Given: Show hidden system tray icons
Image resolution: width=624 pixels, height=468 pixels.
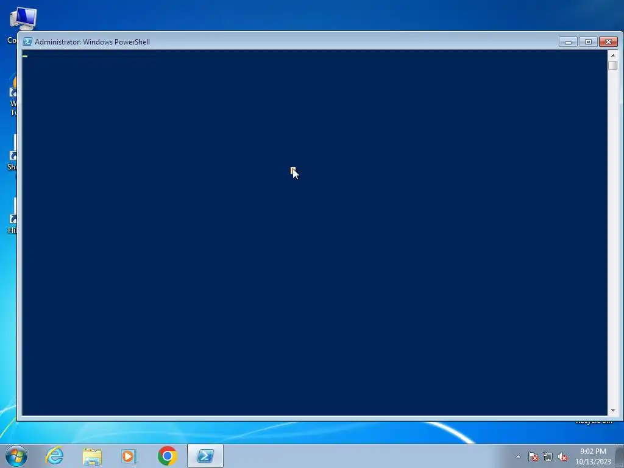Looking at the screenshot, I should tap(518, 457).
